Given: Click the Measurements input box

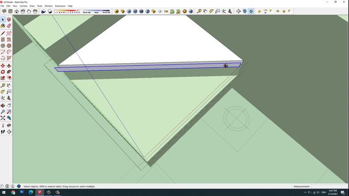Looking at the screenshot, I should point(329,186).
